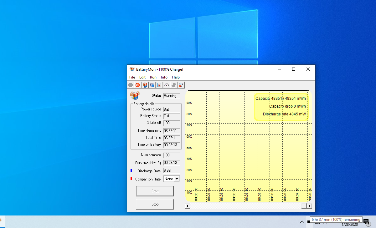Click the Capacity drop 0 mWh text
376x228 pixels.
click(287, 106)
